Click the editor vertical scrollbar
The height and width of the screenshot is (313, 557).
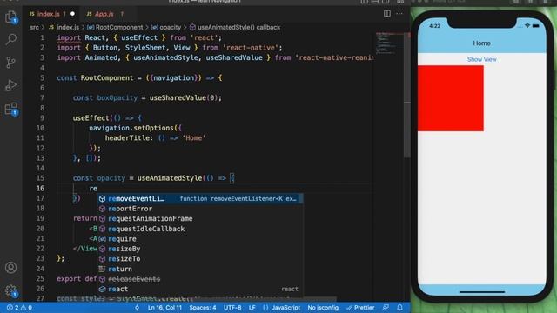407,95
